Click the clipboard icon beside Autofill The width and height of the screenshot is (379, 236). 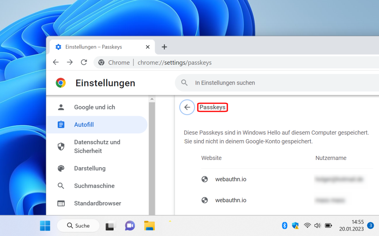tap(61, 125)
